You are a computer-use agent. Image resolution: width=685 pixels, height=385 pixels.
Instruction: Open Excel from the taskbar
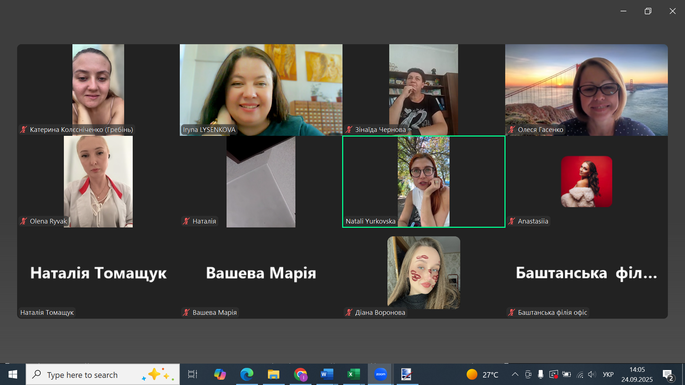pos(353,374)
